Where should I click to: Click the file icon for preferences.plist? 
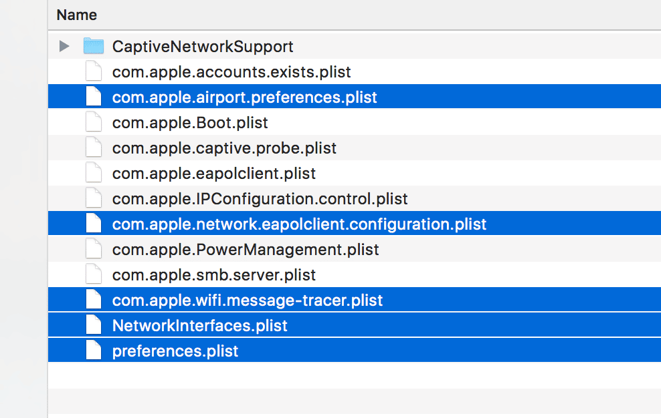point(94,351)
